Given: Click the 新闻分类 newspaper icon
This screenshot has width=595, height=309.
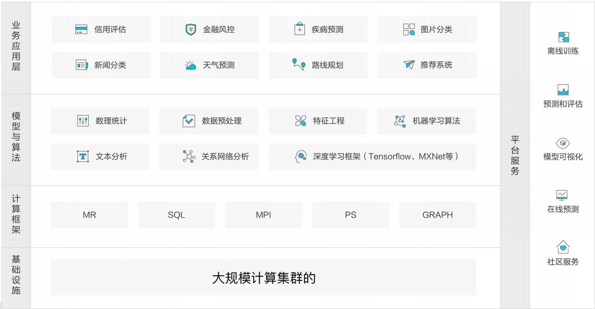Looking at the screenshot, I should [x=82, y=65].
